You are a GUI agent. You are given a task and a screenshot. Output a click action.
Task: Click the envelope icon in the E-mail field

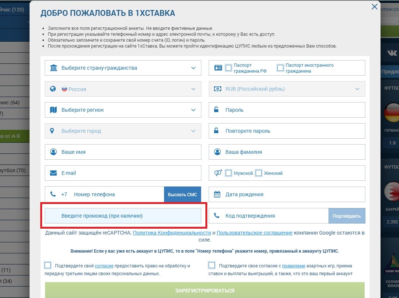coord(53,173)
